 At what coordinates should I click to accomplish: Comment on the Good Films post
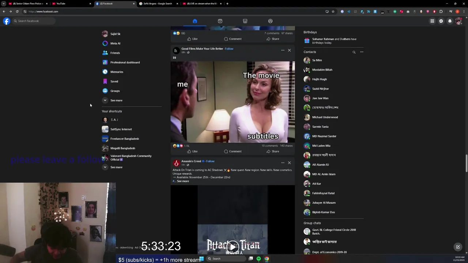click(233, 151)
